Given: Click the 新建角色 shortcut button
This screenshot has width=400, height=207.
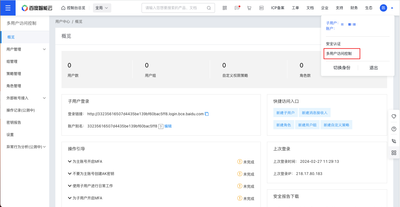Looking at the screenshot, I should click(283, 125).
